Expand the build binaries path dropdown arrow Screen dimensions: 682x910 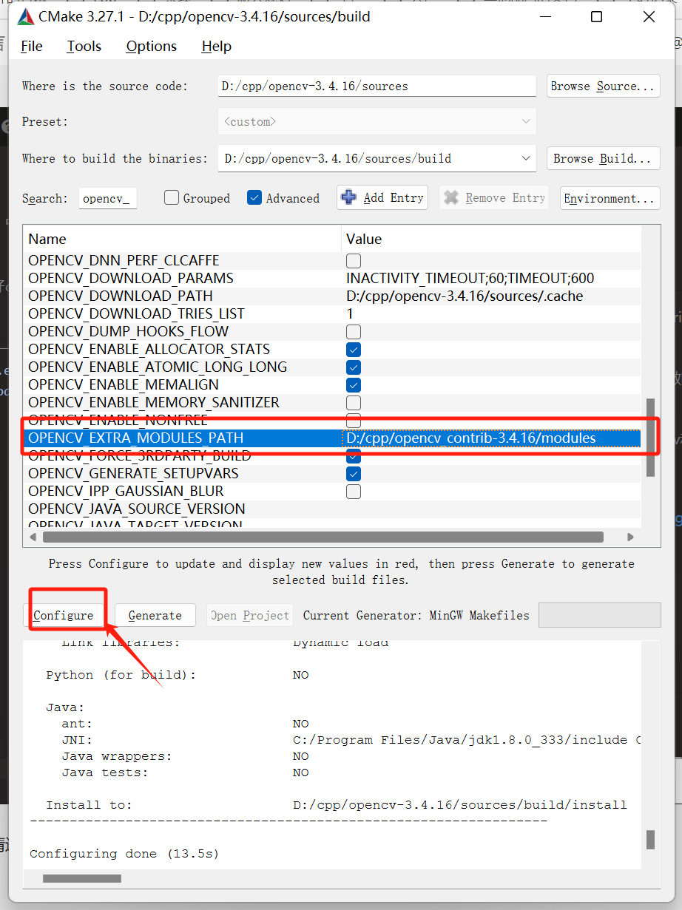pos(526,158)
